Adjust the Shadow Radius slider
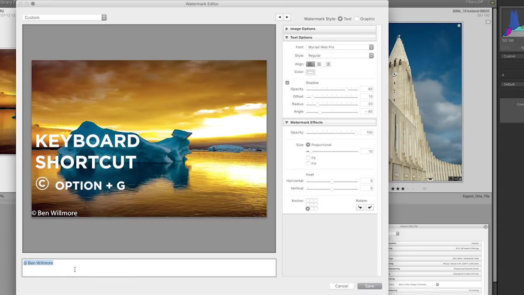Screen dimensions: 524x295 (332, 104)
